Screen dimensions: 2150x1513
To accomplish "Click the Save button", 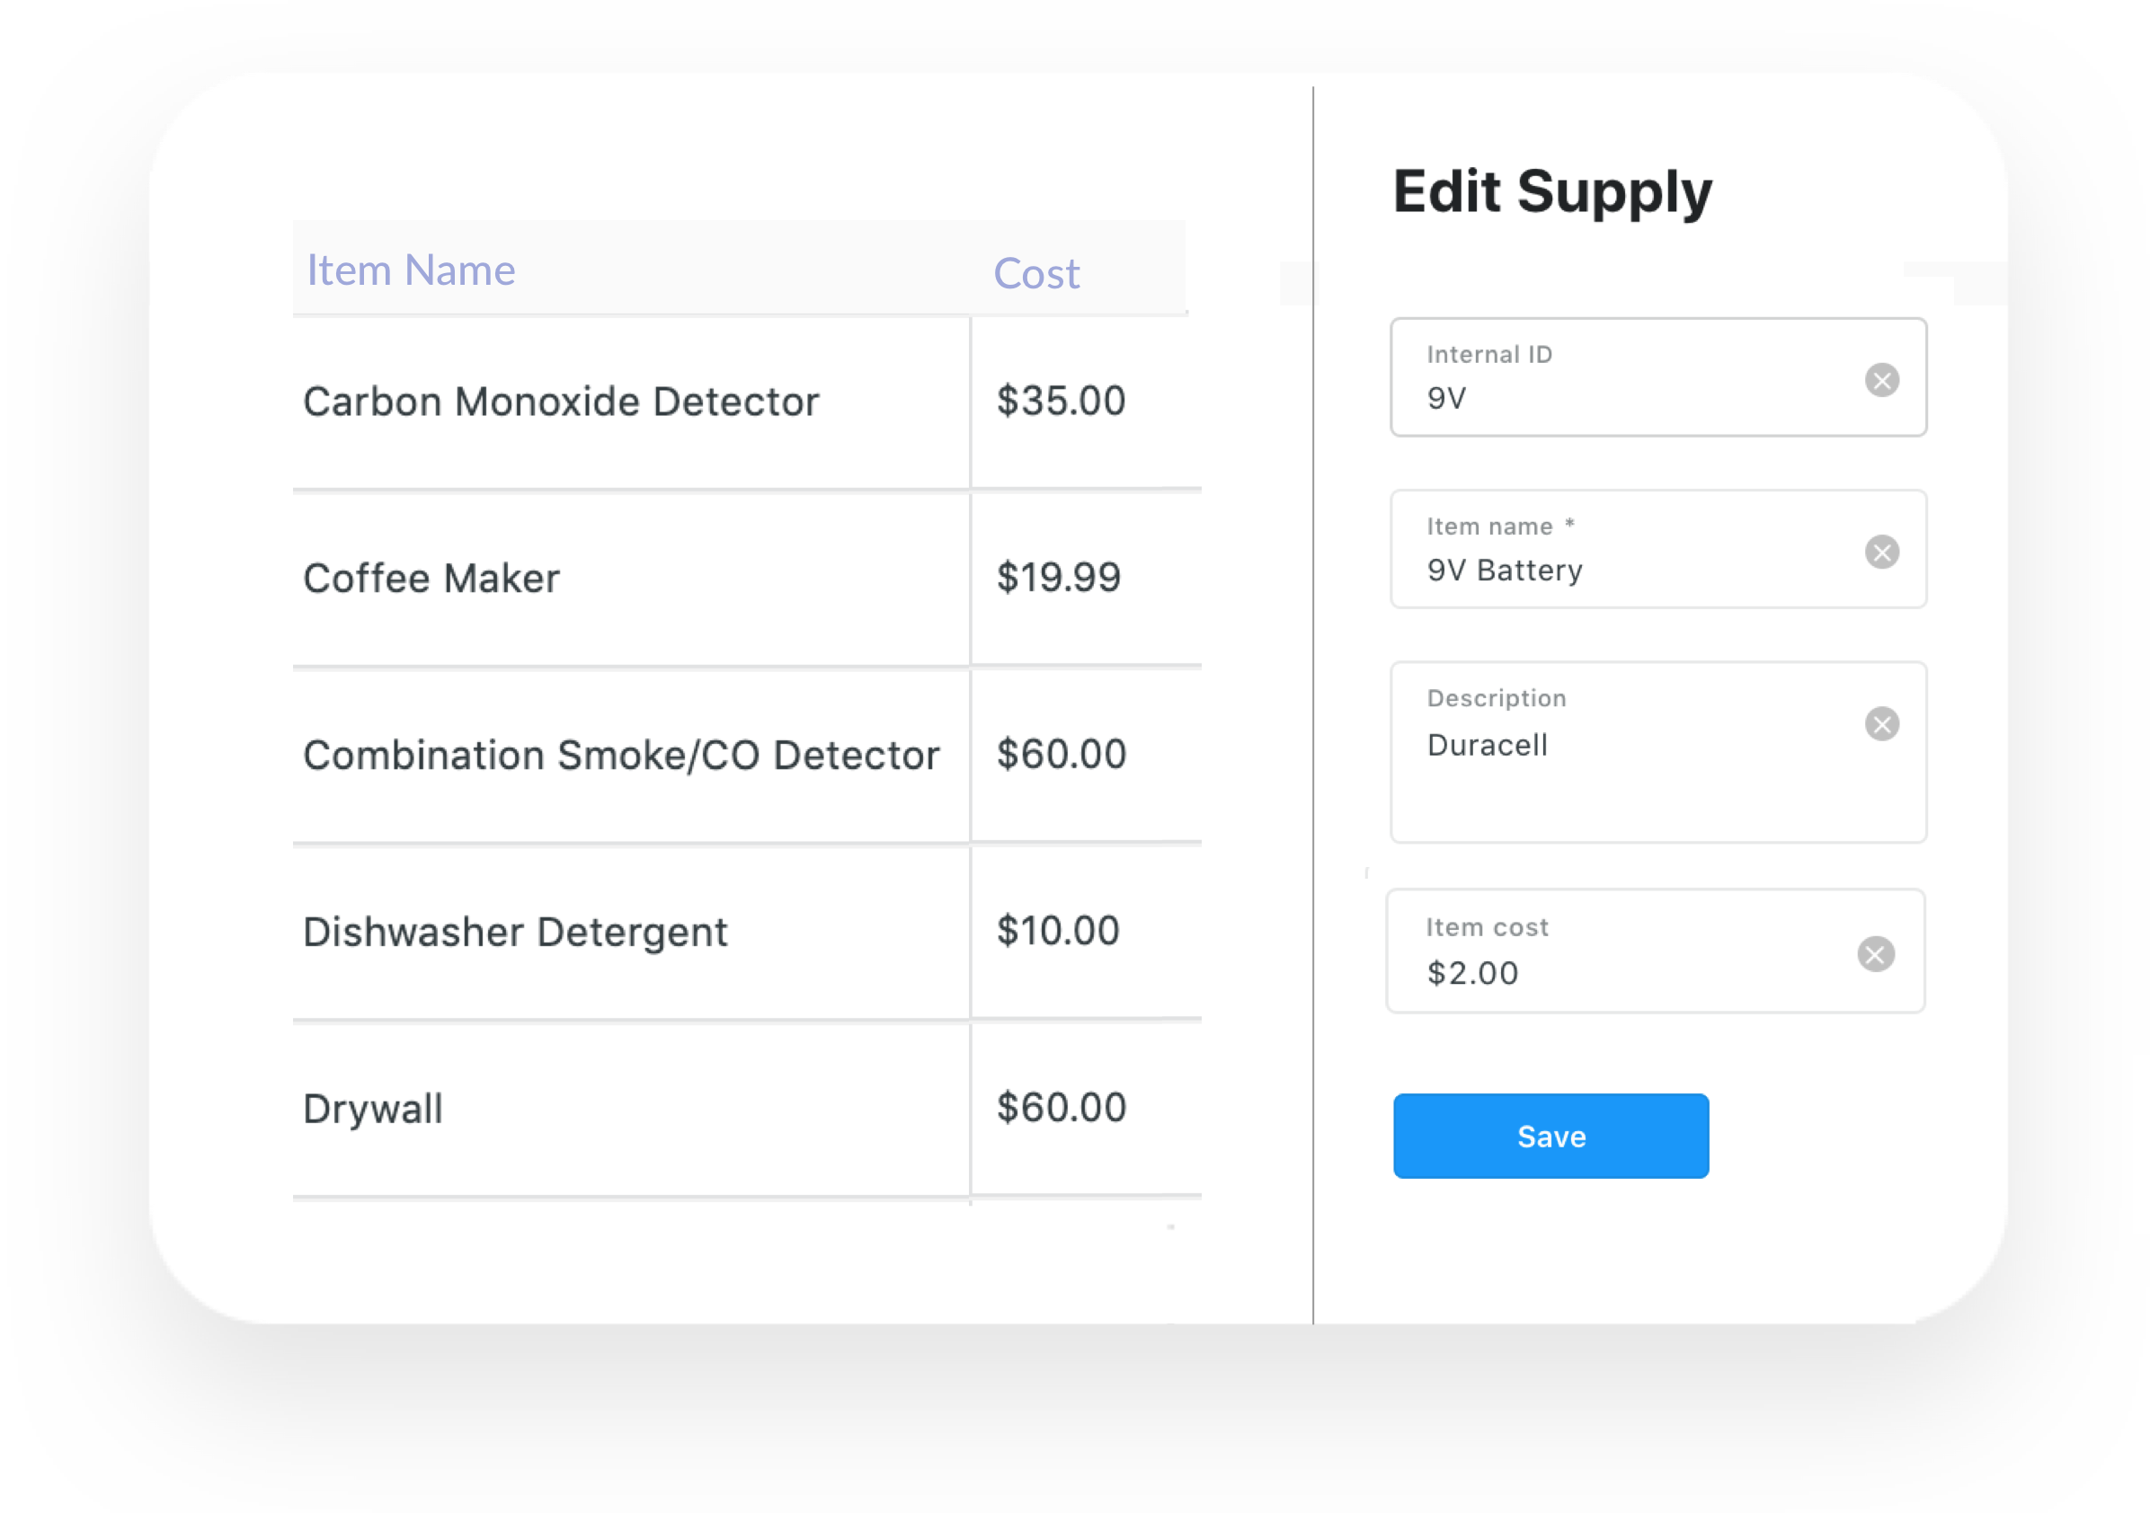I will coord(1550,1136).
